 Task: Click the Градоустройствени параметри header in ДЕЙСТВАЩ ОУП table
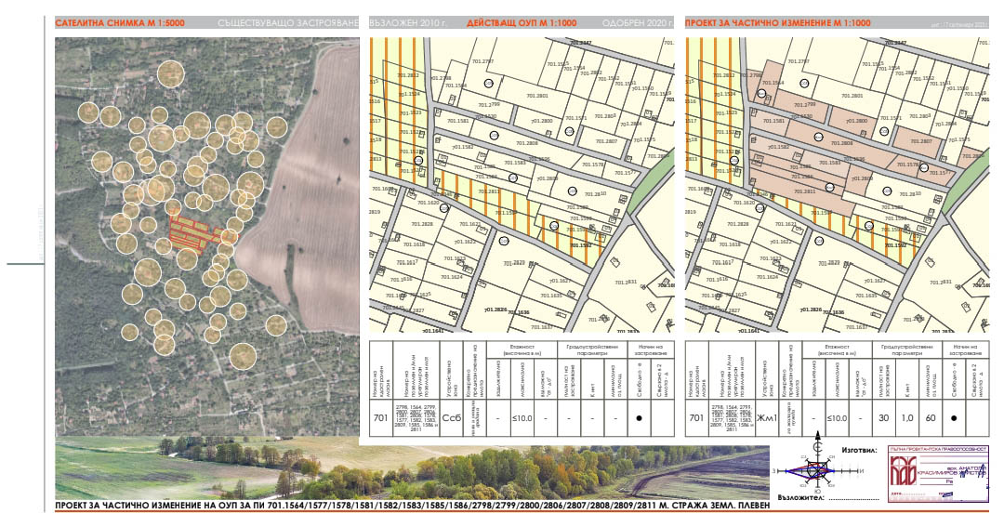[x=591, y=349]
